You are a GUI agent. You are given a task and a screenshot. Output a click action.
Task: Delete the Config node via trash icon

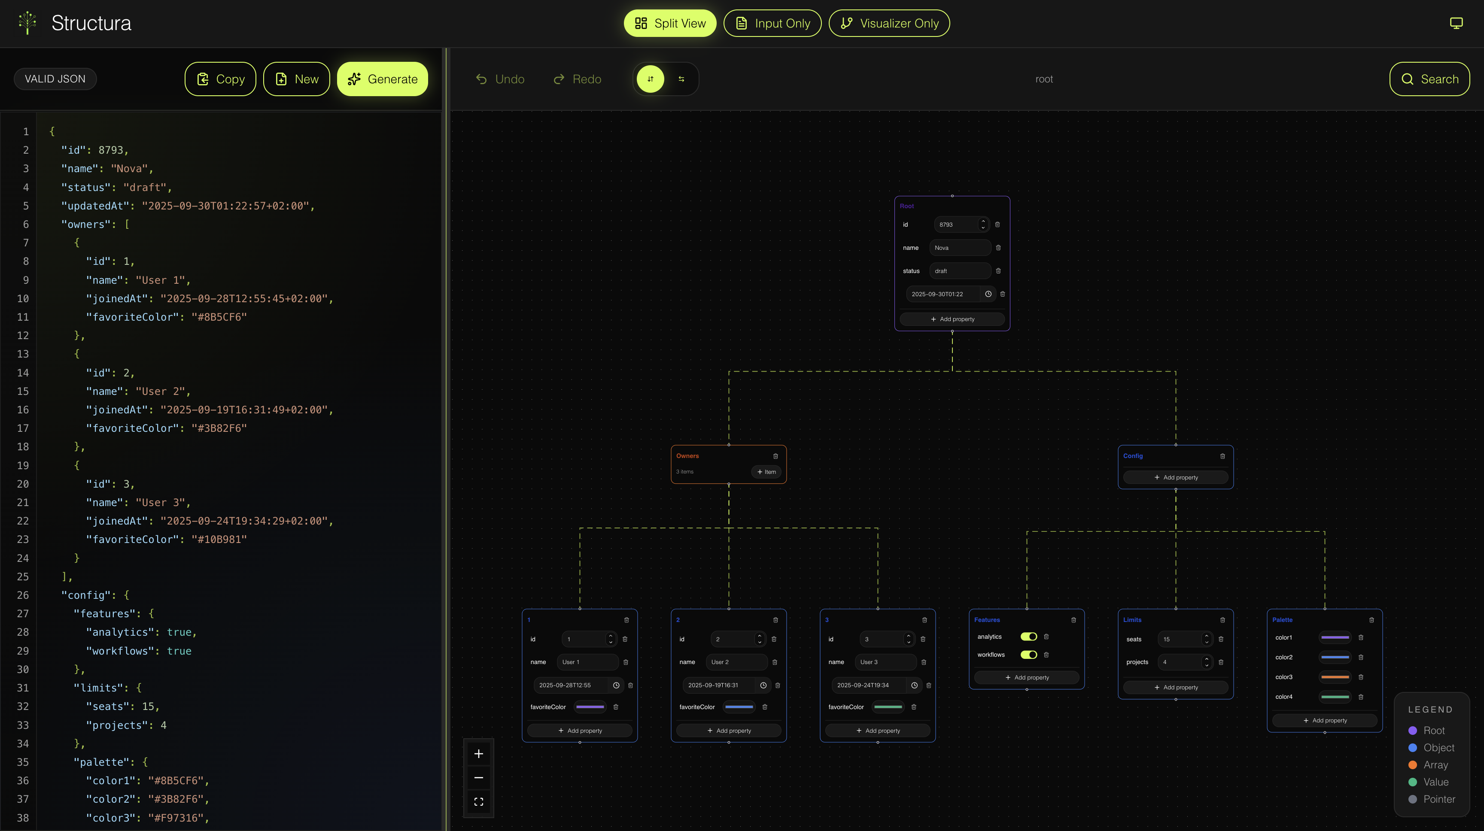click(x=1222, y=456)
